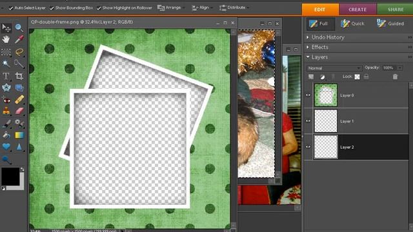Hide Layer 0 with eye icon
Viewport: 413px width, 232px height.
pos(308,95)
